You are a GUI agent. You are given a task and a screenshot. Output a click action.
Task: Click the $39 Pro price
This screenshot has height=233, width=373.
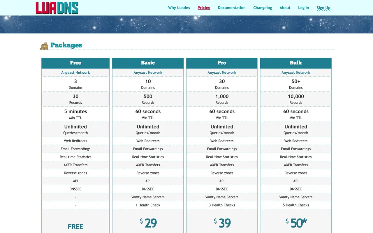point(222,223)
